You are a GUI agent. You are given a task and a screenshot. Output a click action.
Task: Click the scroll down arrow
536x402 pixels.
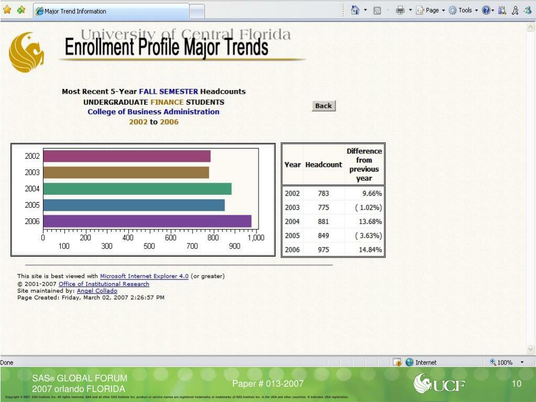531,349
